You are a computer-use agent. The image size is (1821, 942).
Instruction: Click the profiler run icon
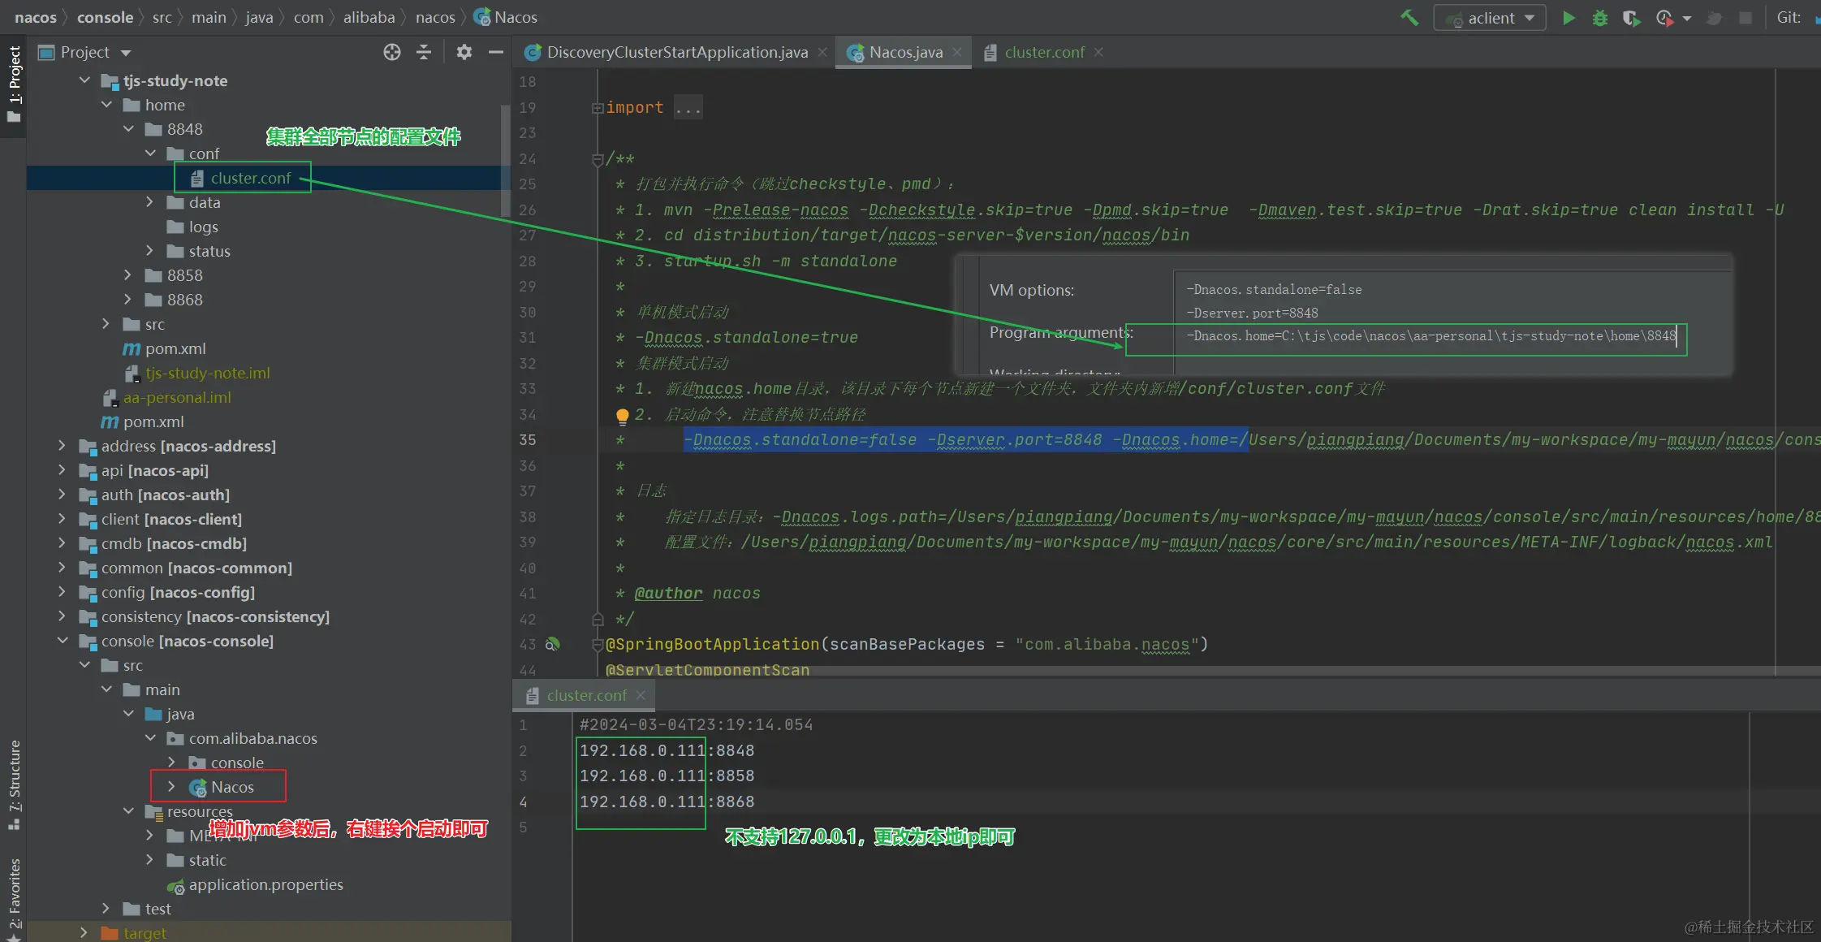(x=1664, y=17)
